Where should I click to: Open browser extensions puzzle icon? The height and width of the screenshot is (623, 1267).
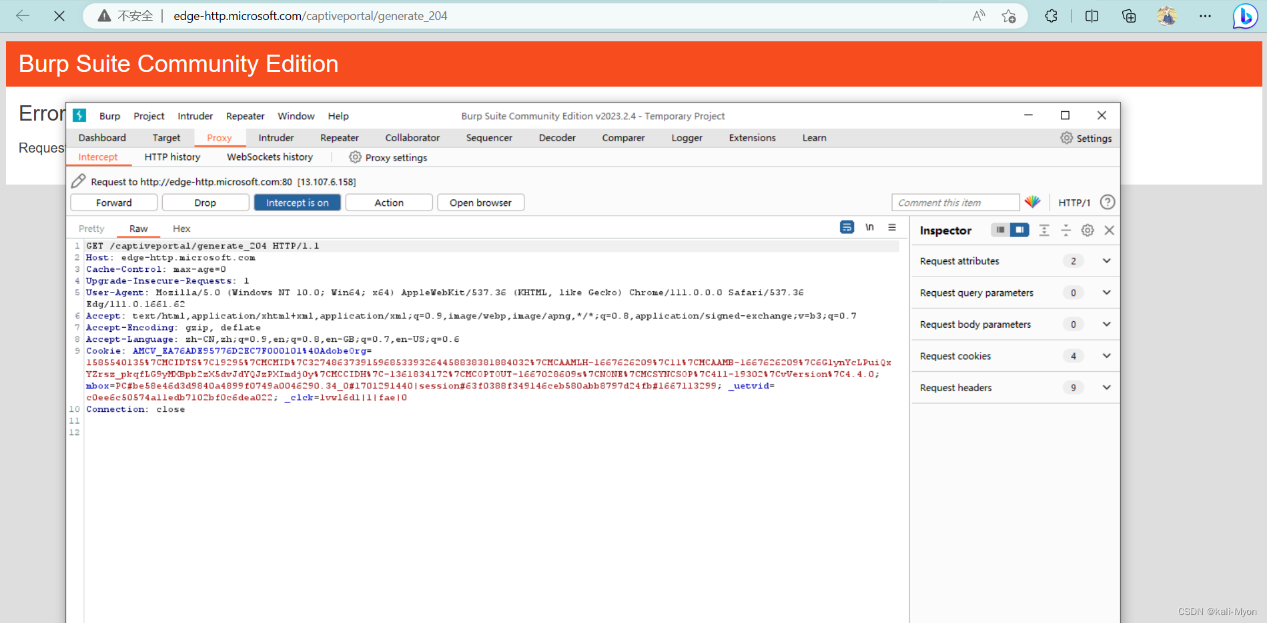tap(1051, 16)
